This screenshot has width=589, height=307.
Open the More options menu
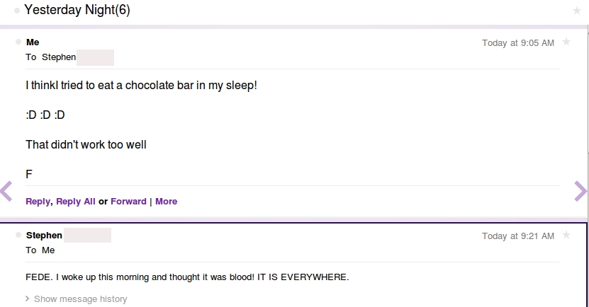coord(166,202)
